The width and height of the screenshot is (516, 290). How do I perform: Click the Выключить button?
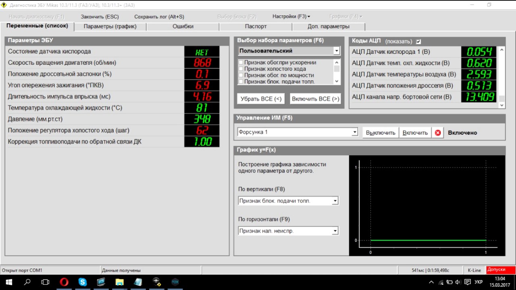tap(380, 133)
